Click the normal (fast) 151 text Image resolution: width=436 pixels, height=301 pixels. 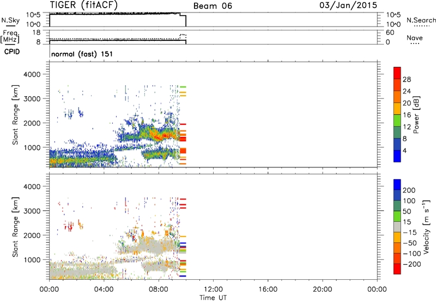tap(82, 54)
